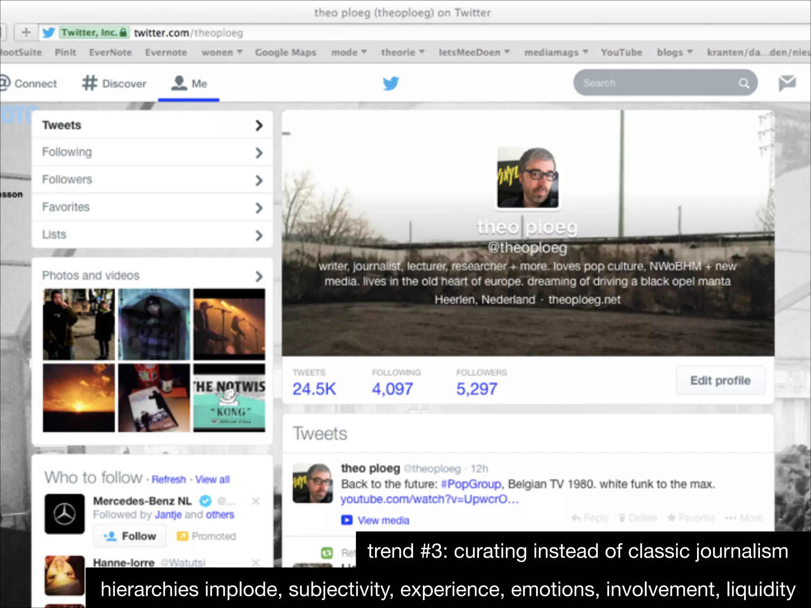Open the Discover tab
811x608 pixels.
114,84
